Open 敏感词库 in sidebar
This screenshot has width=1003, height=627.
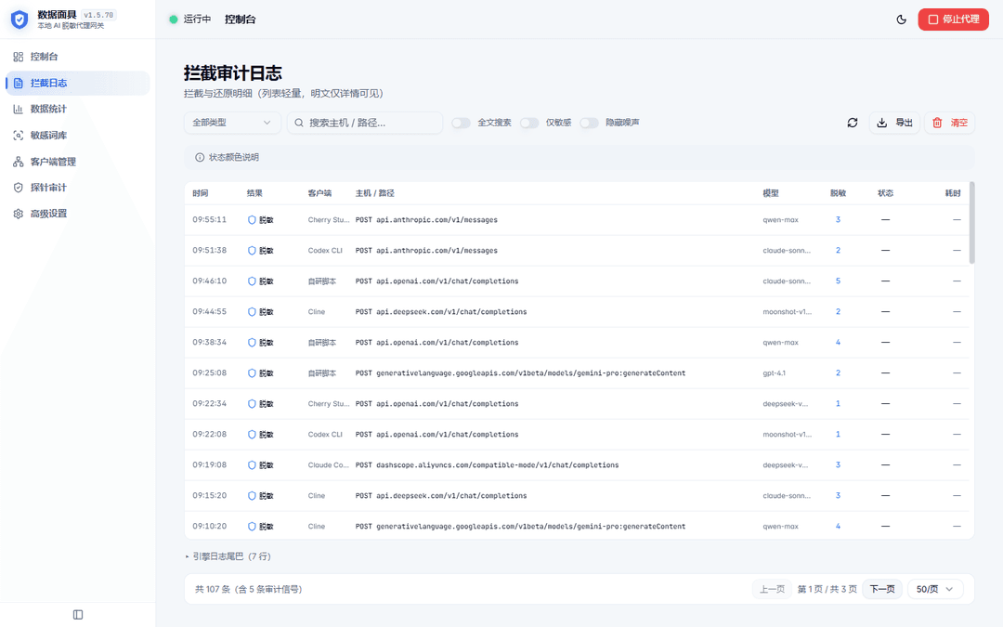point(77,135)
